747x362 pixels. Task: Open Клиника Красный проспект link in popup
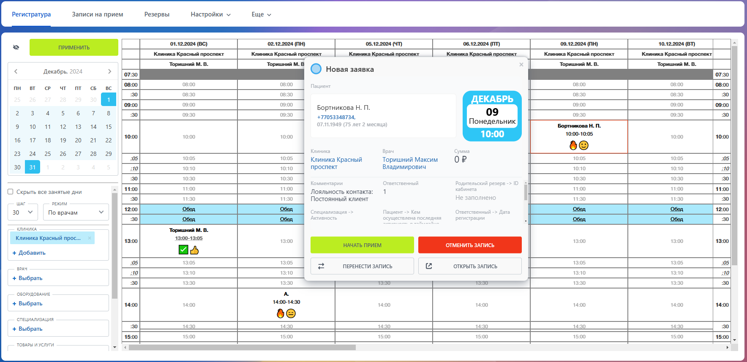pyautogui.click(x=336, y=163)
